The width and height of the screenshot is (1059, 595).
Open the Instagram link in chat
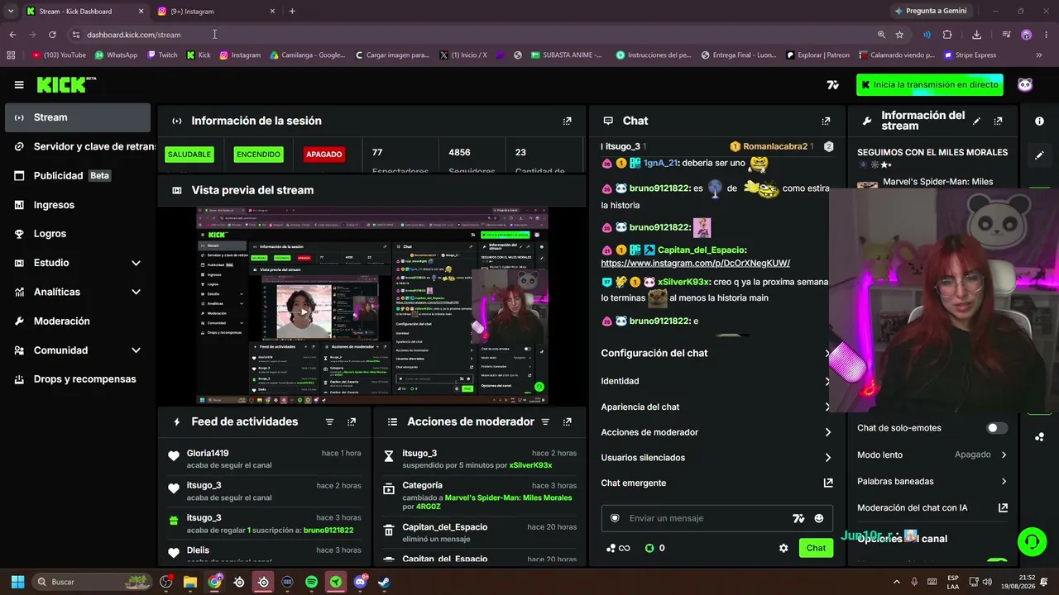pyautogui.click(x=695, y=263)
